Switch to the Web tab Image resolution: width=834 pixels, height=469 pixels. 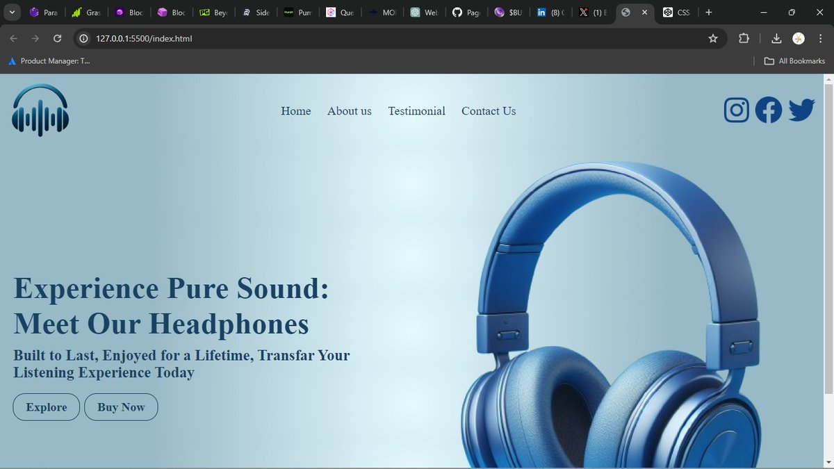click(425, 13)
